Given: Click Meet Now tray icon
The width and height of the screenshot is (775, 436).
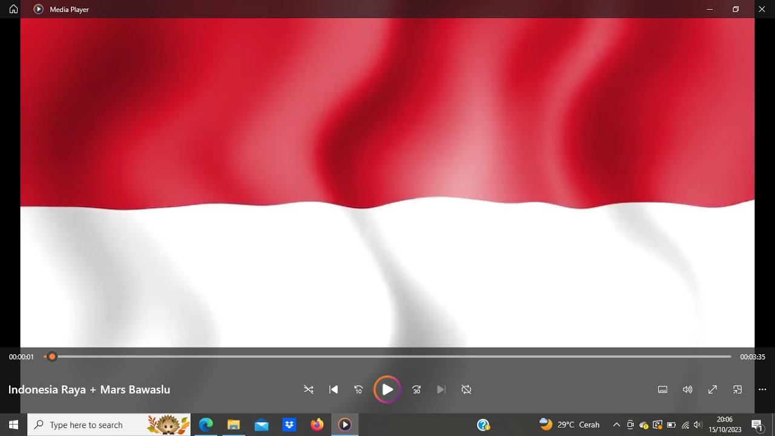Looking at the screenshot, I should (x=630, y=424).
